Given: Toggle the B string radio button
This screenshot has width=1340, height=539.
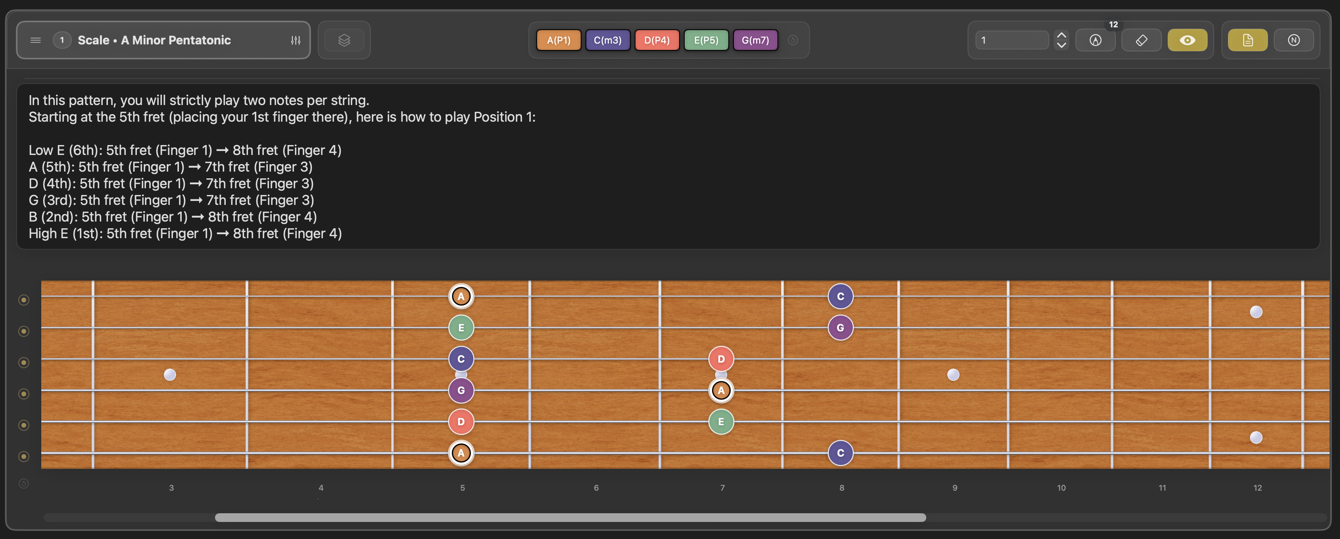Looking at the screenshot, I should (23, 331).
